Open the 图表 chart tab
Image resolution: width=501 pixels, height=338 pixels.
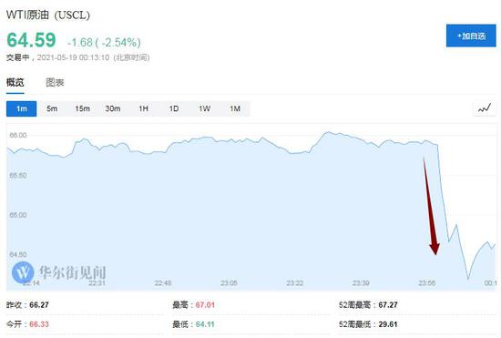click(x=55, y=82)
